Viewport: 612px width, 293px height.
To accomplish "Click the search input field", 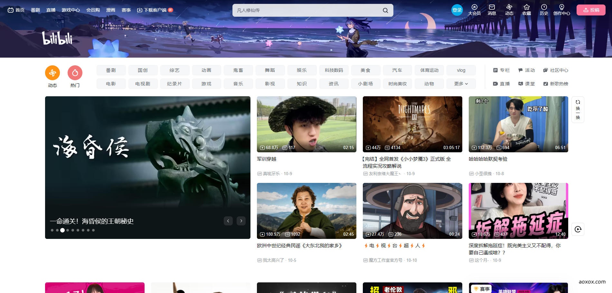I will (306, 10).
